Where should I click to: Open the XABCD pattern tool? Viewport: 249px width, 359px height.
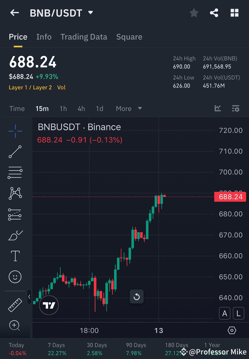click(15, 193)
